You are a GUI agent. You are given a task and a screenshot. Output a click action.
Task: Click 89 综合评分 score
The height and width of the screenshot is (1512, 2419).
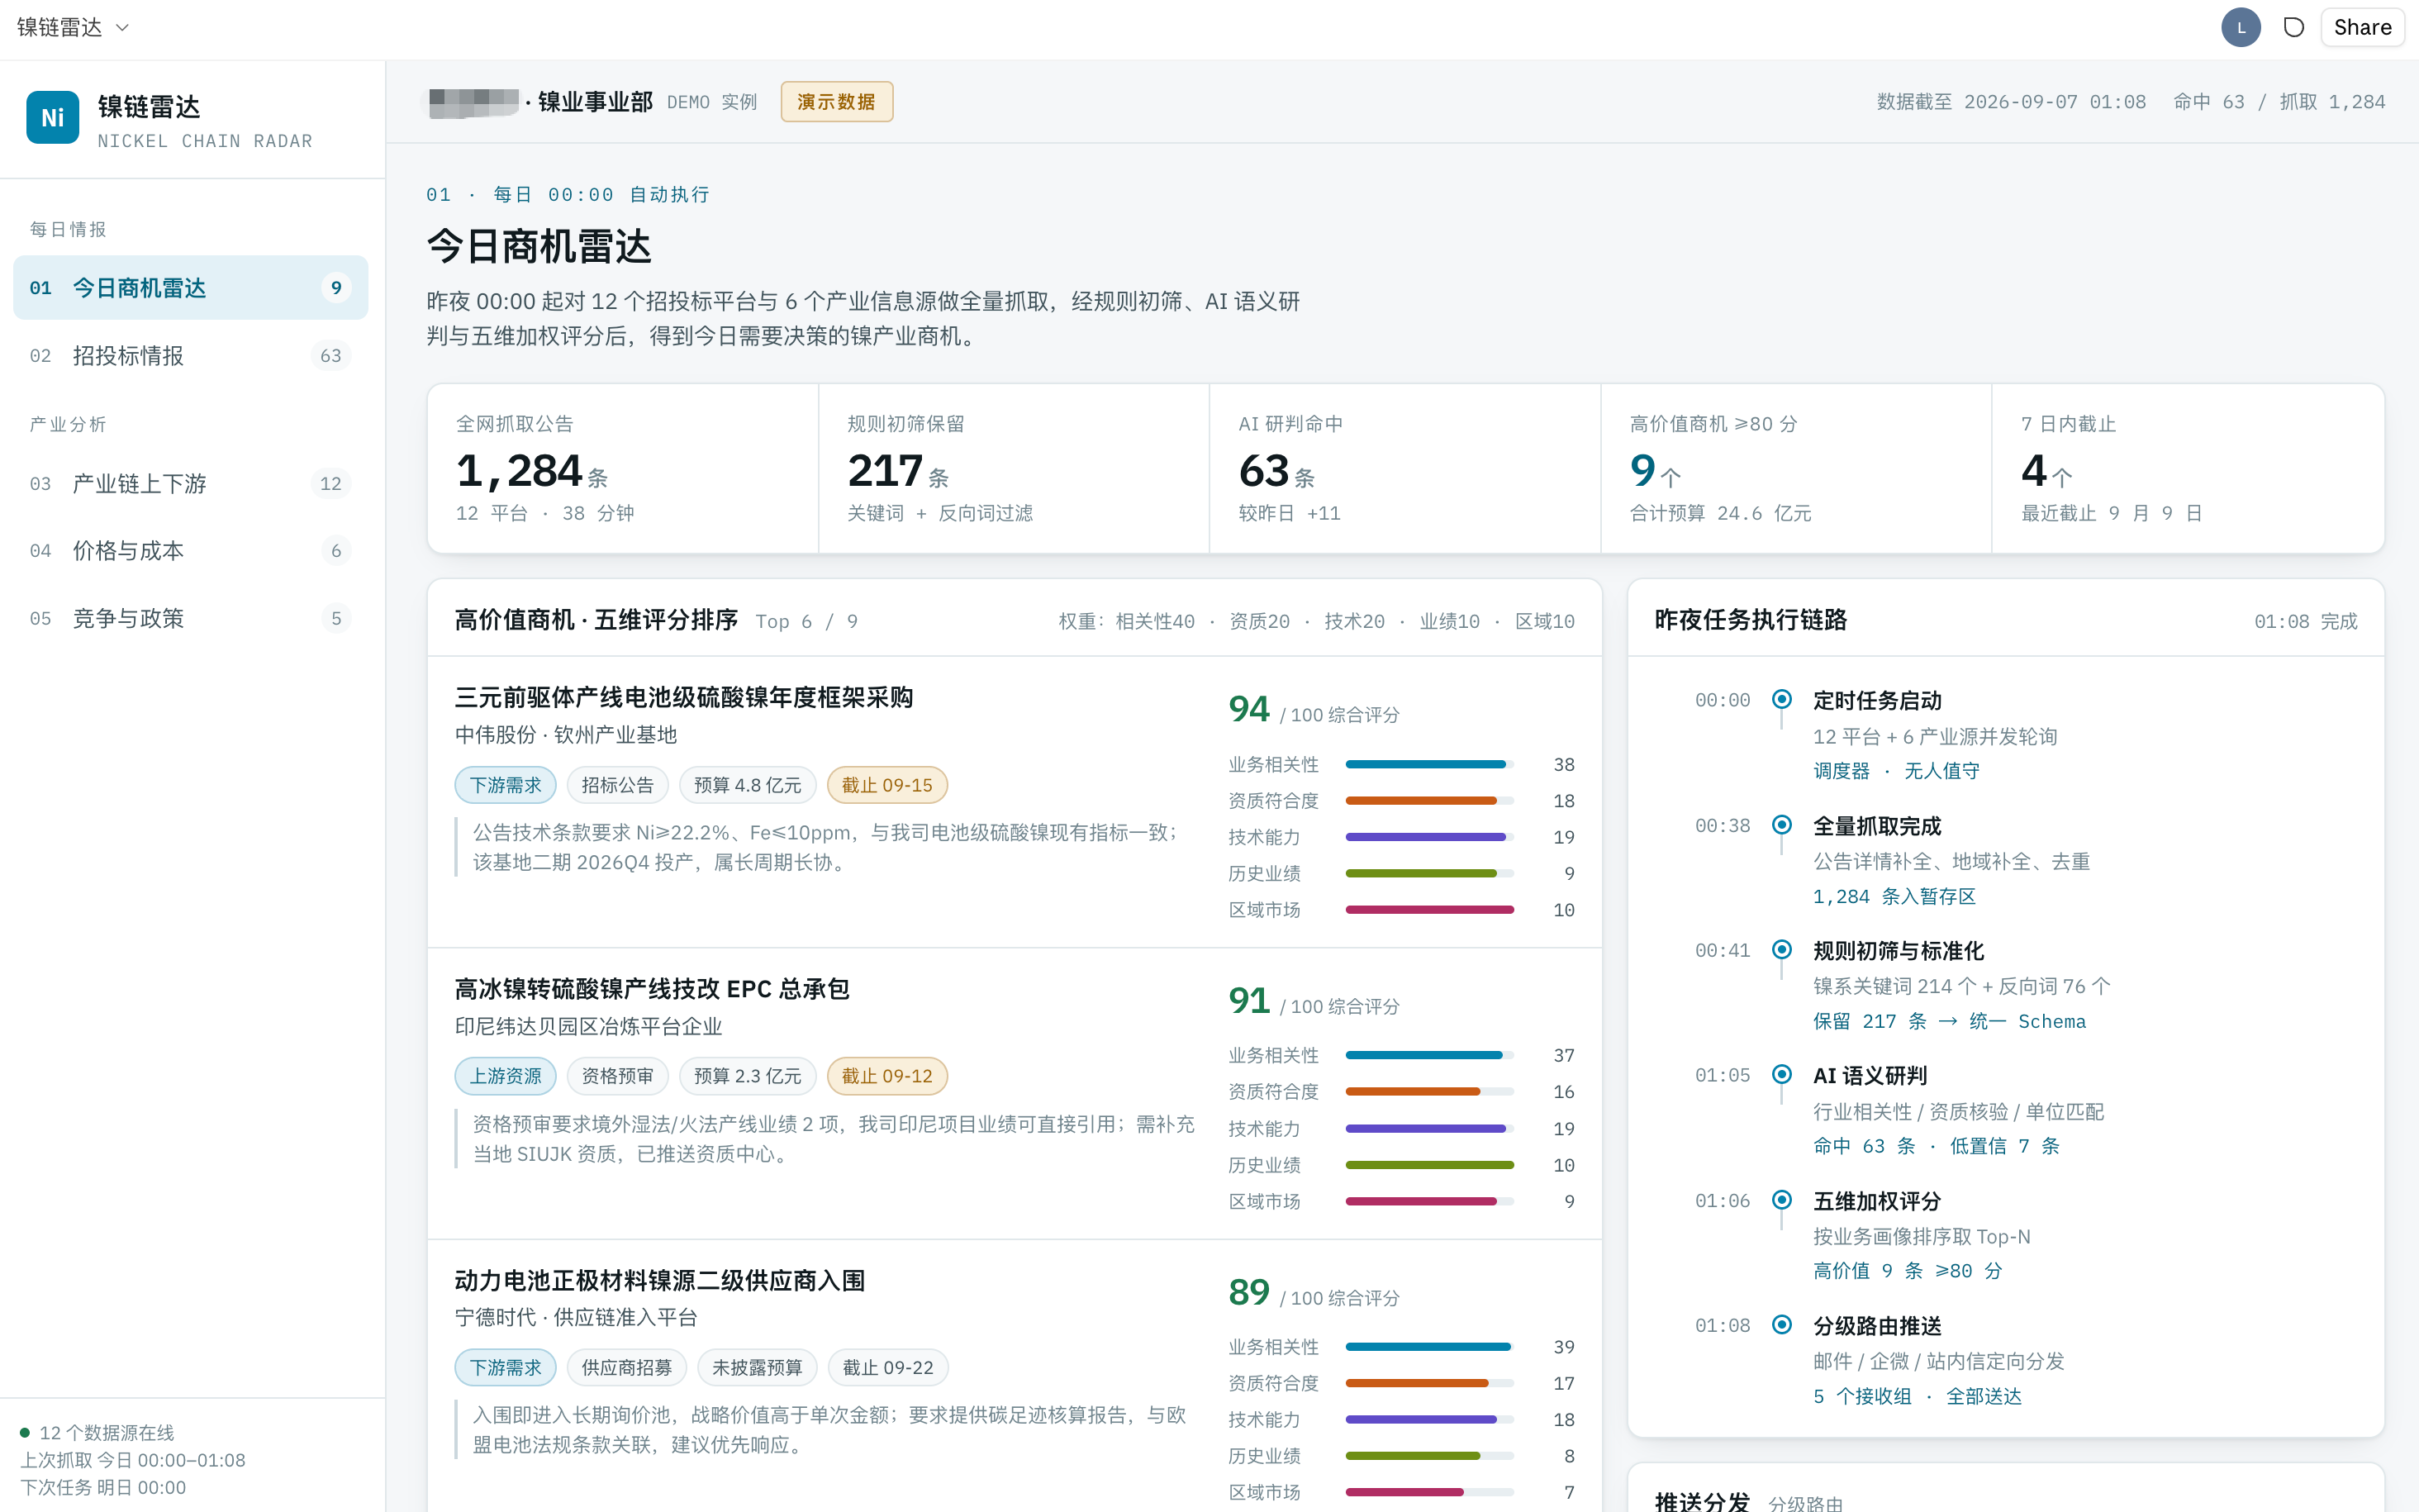(x=1314, y=1293)
